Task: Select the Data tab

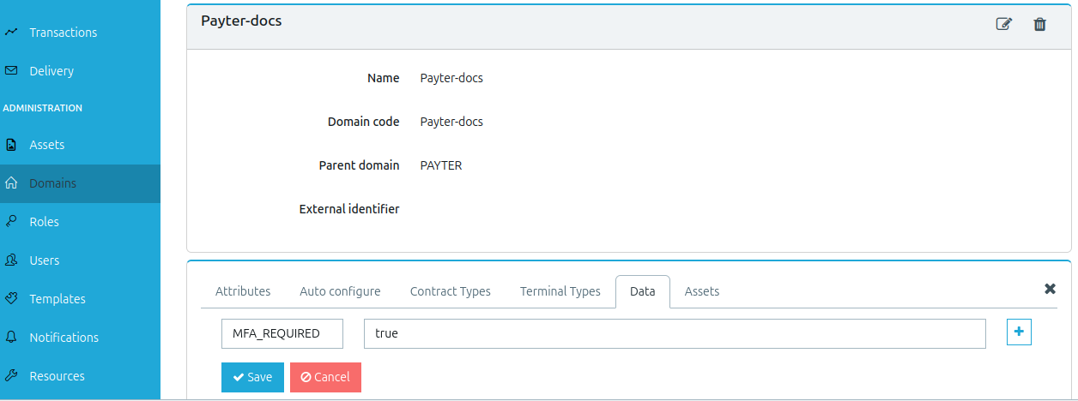Action: pyautogui.click(x=643, y=291)
